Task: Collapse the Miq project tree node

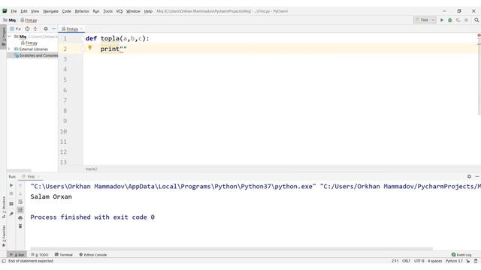Action: click(x=10, y=37)
